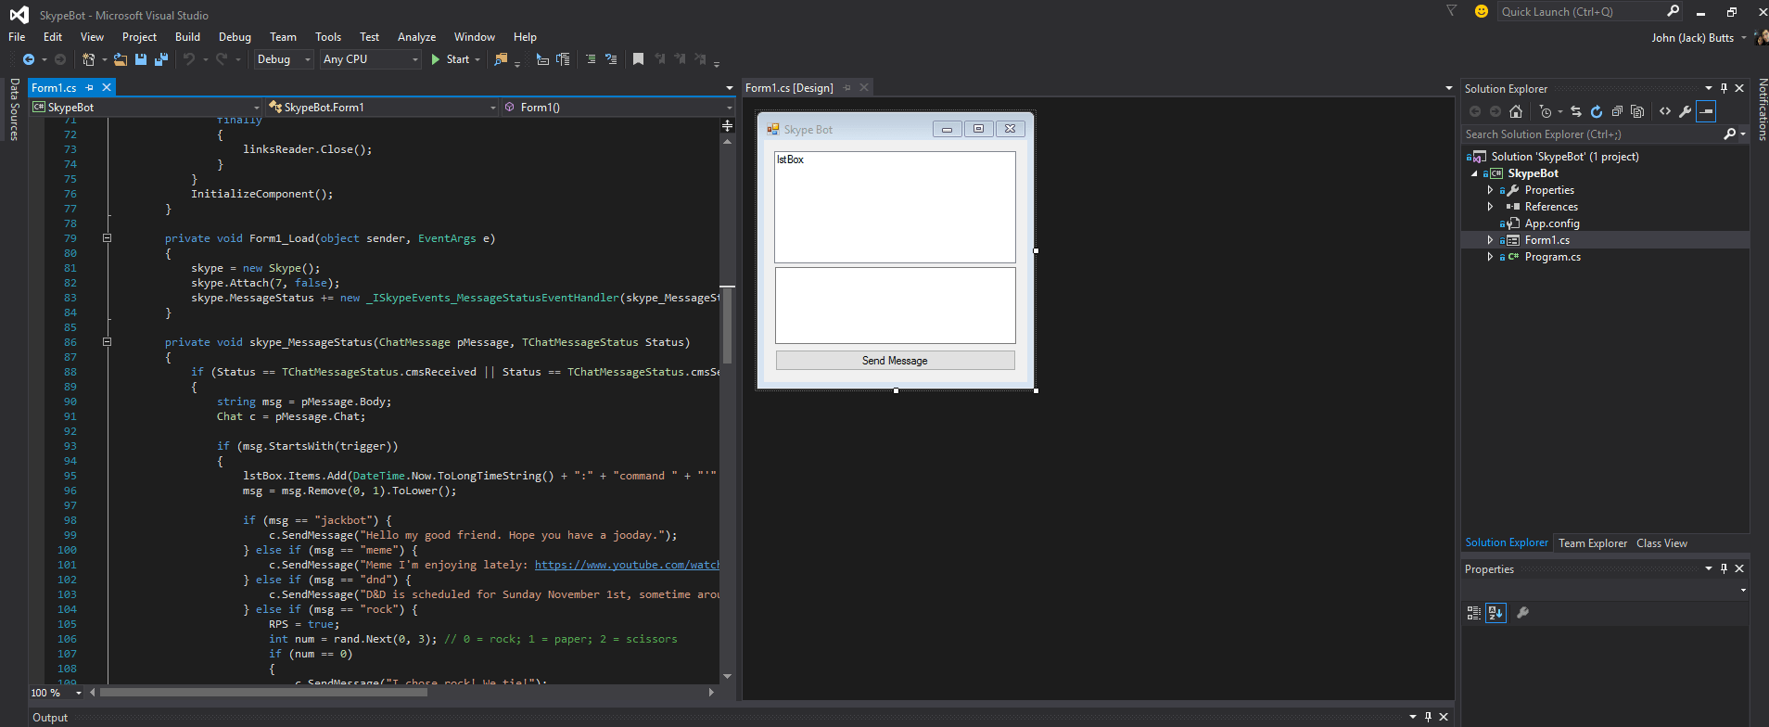This screenshot has width=1769, height=727.
Task: Click the notifications flag filter icon
Action: tap(1452, 11)
